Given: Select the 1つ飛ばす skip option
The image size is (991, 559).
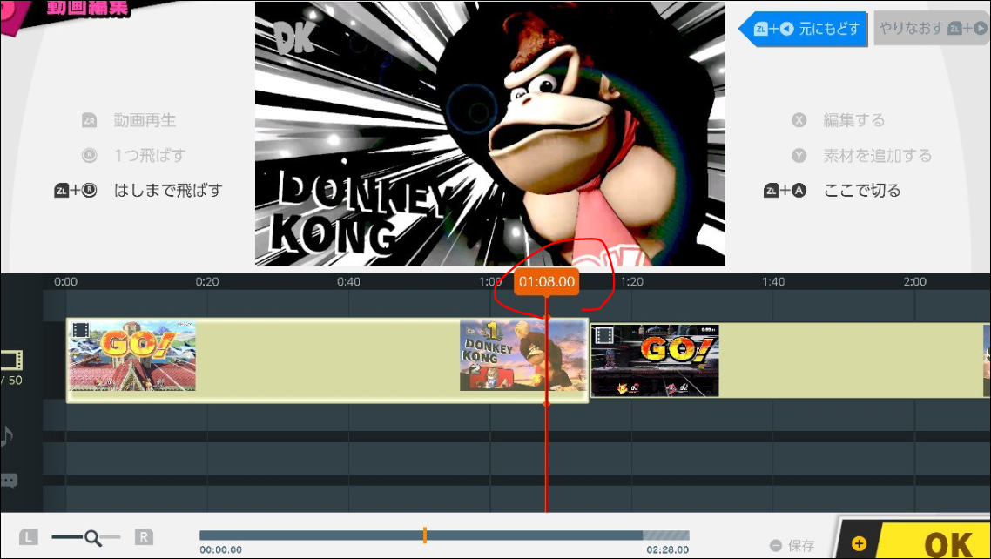Looking at the screenshot, I should [x=150, y=155].
